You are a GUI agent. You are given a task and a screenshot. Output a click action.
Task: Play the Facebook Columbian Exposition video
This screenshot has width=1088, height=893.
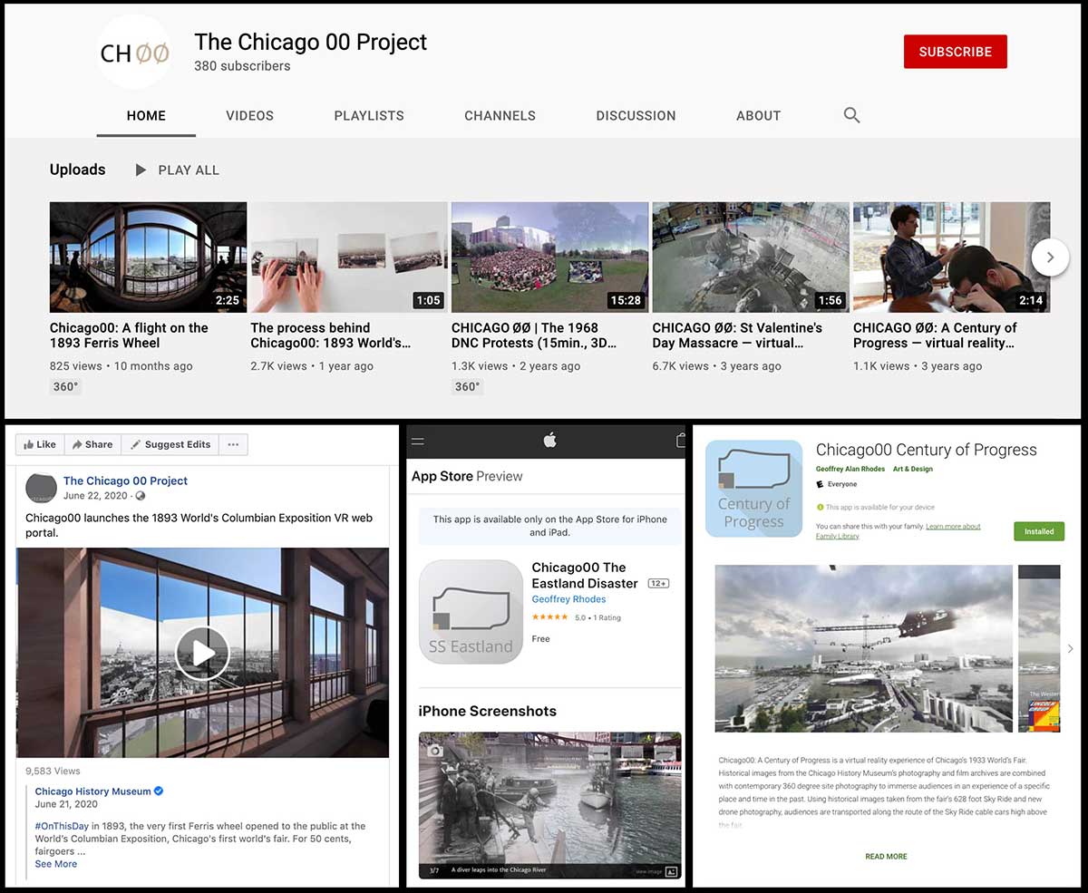[202, 653]
